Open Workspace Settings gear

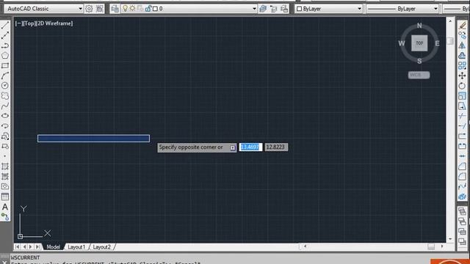coord(89,9)
